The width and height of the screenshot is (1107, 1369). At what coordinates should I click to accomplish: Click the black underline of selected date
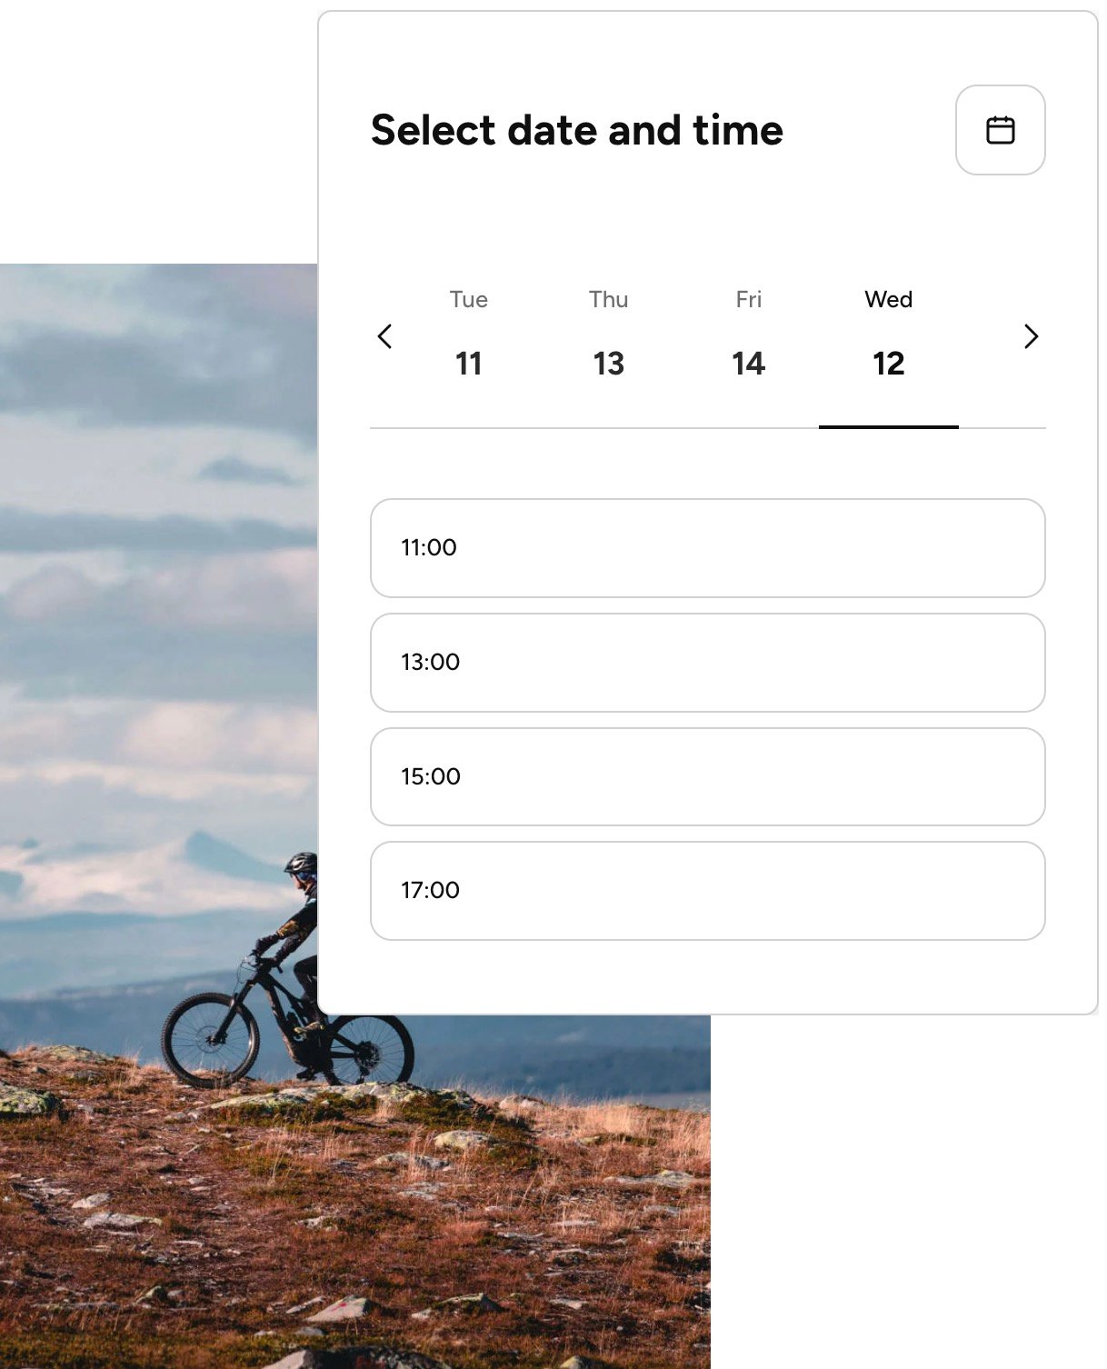click(x=889, y=426)
